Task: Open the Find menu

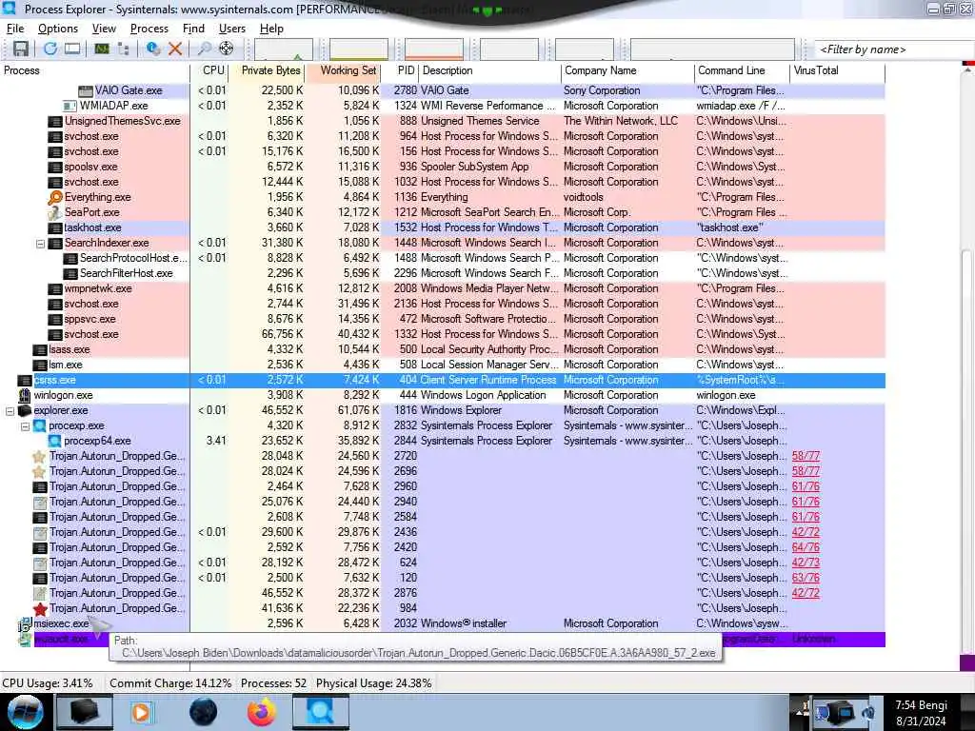Action: click(x=193, y=29)
